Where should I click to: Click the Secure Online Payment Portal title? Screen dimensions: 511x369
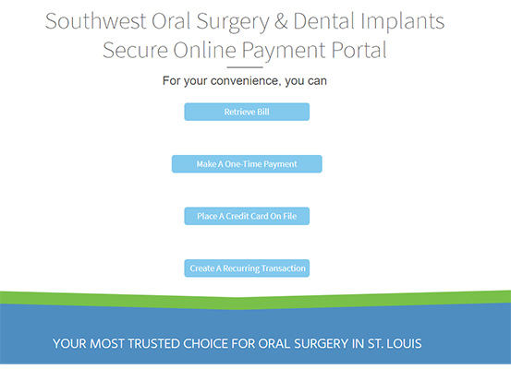point(245,51)
